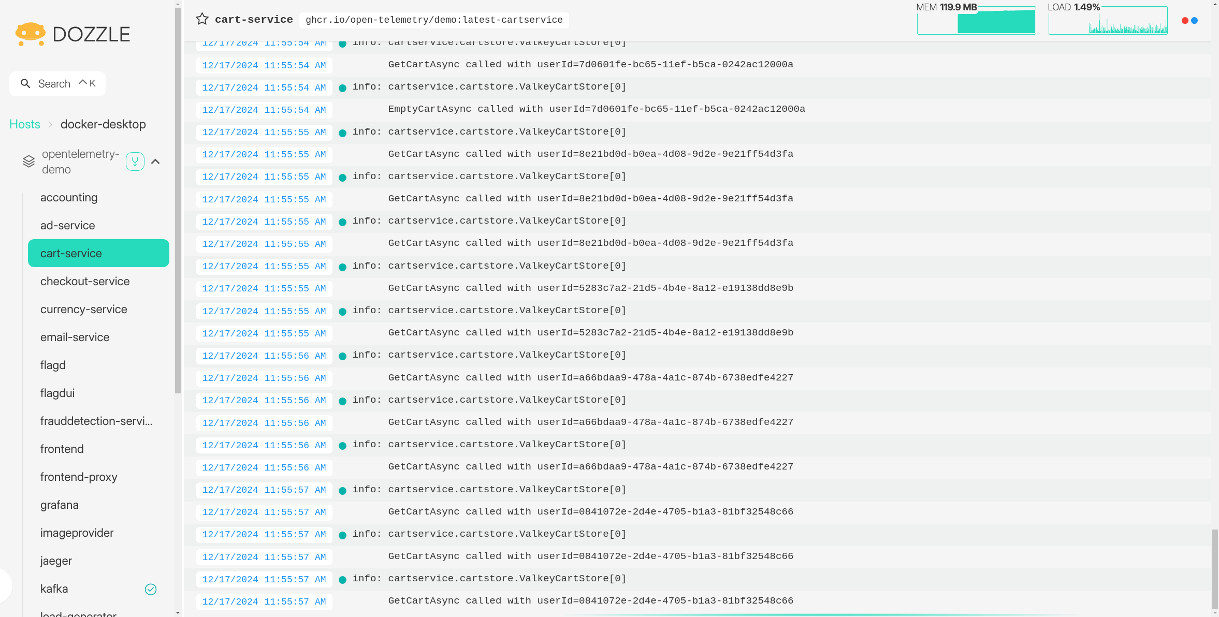Open the checkout-service container logs

click(85, 281)
